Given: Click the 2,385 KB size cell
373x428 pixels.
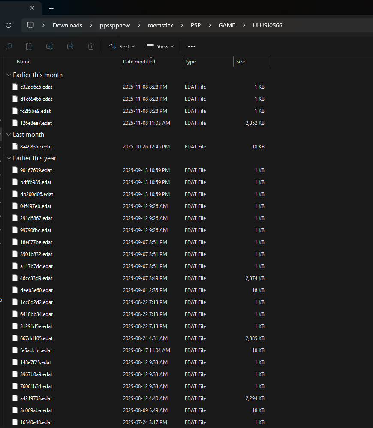Looking at the screenshot, I should pos(255,338).
